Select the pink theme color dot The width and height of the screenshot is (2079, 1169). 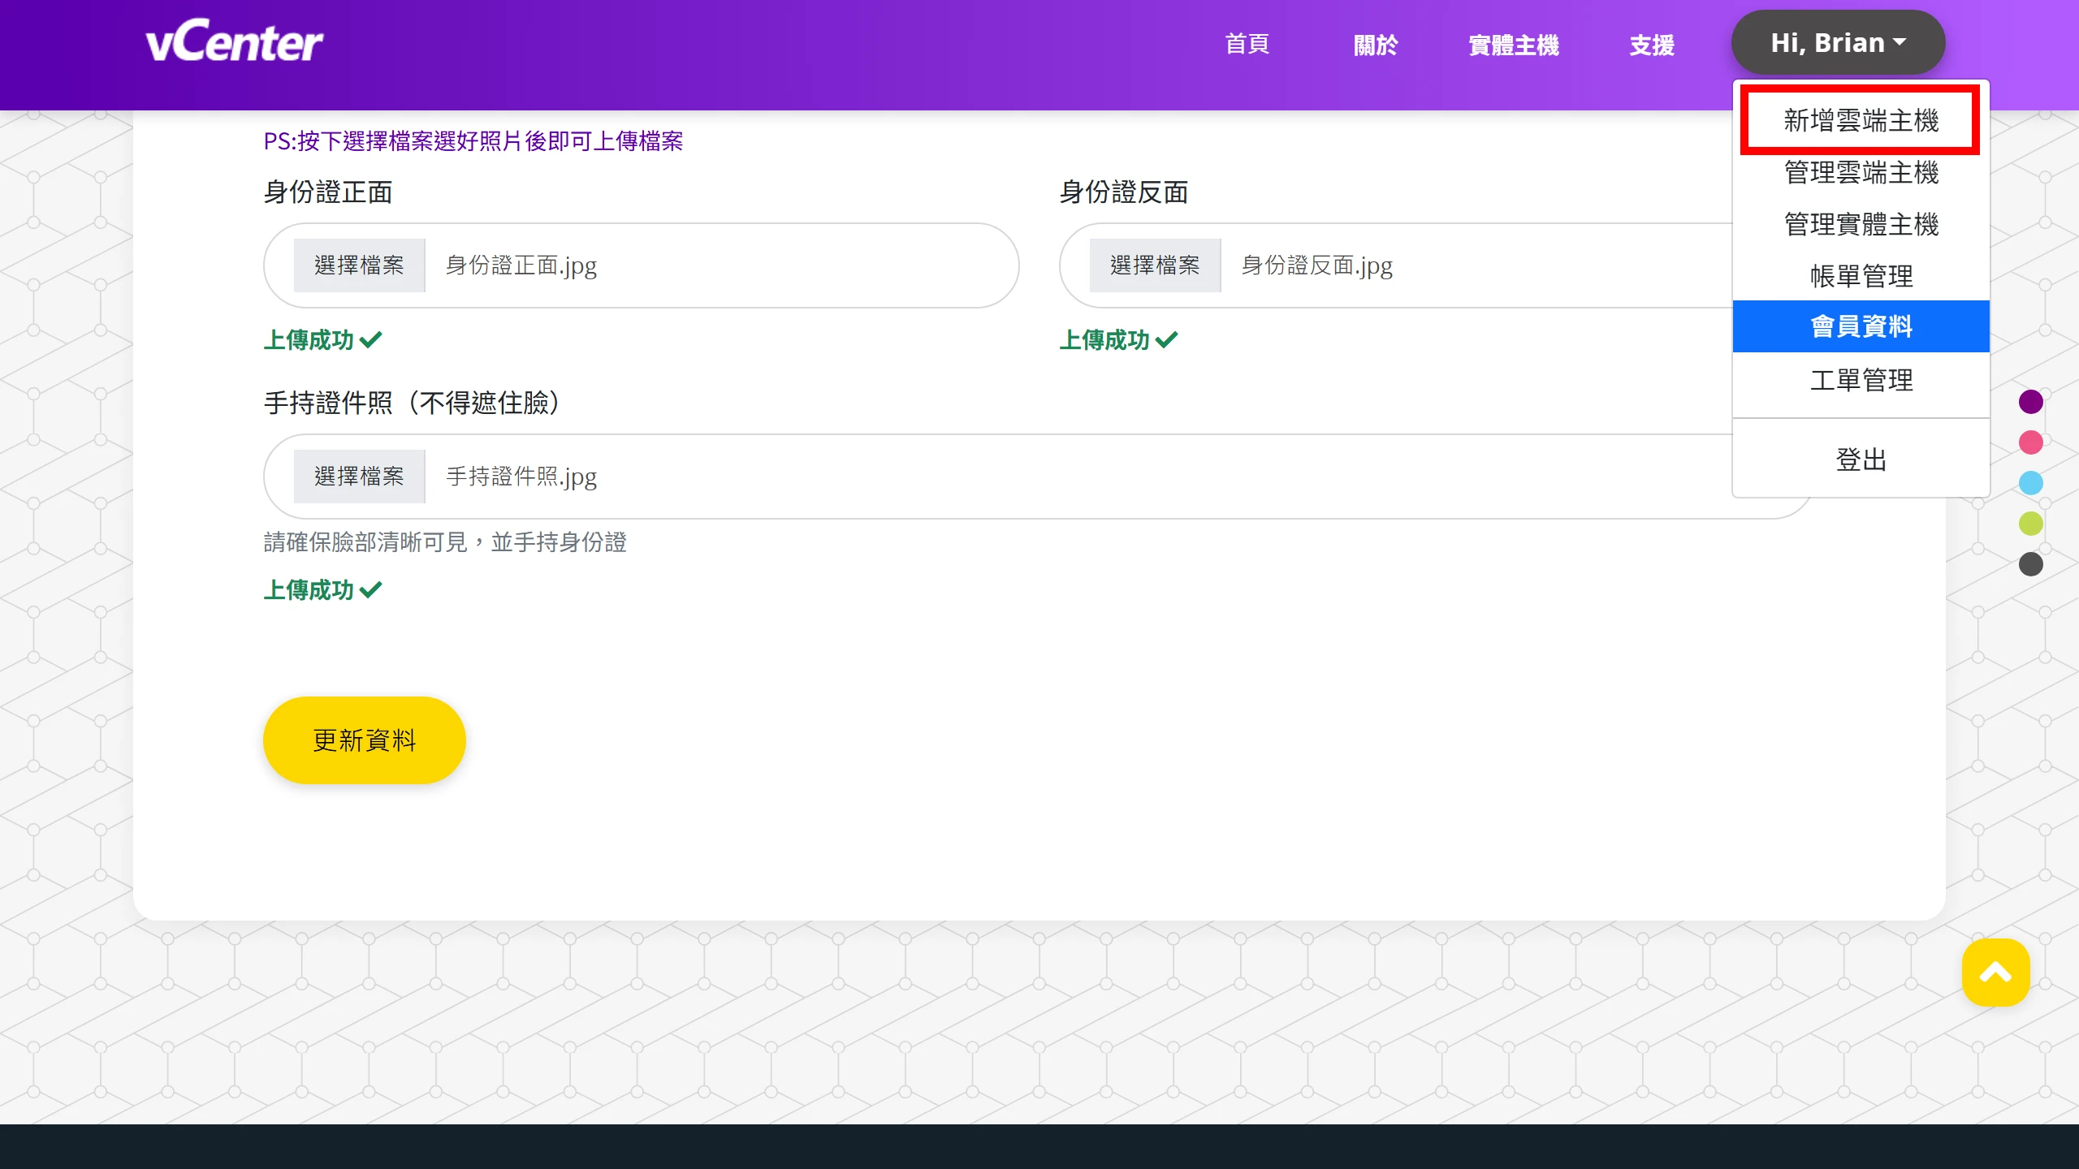point(2031,442)
